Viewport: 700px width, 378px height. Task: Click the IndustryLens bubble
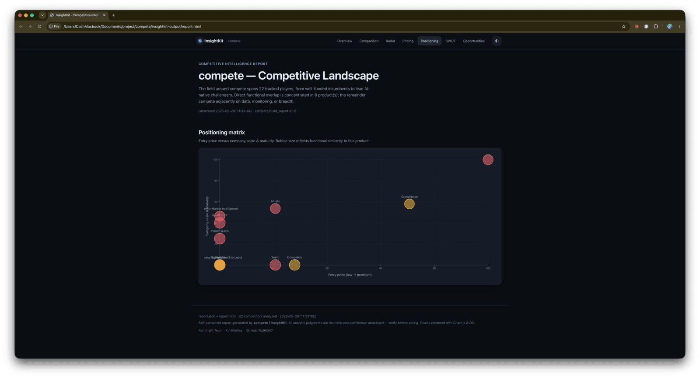[220, 239]
